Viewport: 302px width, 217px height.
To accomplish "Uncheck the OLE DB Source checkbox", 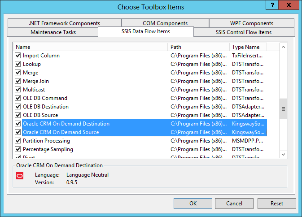I will pos(18,115).
